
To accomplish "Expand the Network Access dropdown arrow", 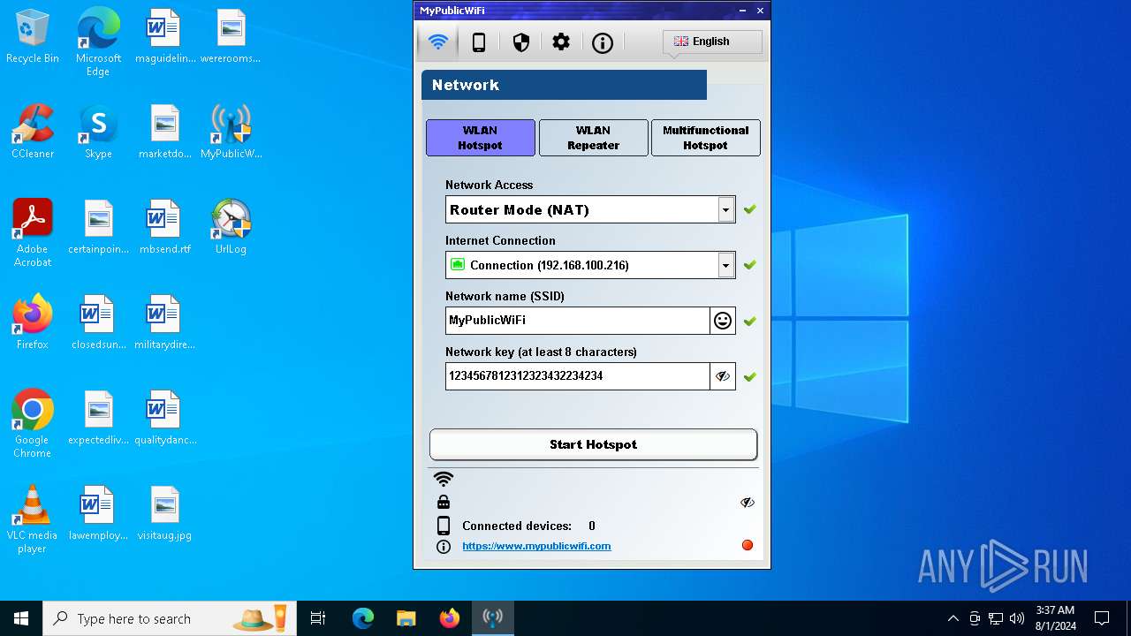I will click(725, 209).
